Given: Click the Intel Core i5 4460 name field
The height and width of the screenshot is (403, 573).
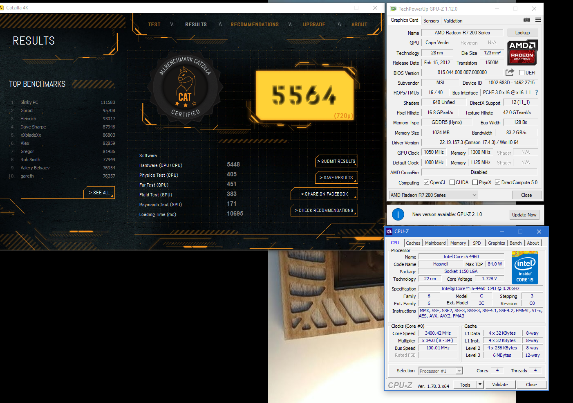Looking at the screenshot, I should [x=461, y=257].
